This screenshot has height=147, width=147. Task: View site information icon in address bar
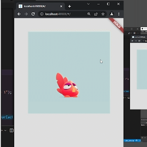pyautogui.click(x=42, y=14)
